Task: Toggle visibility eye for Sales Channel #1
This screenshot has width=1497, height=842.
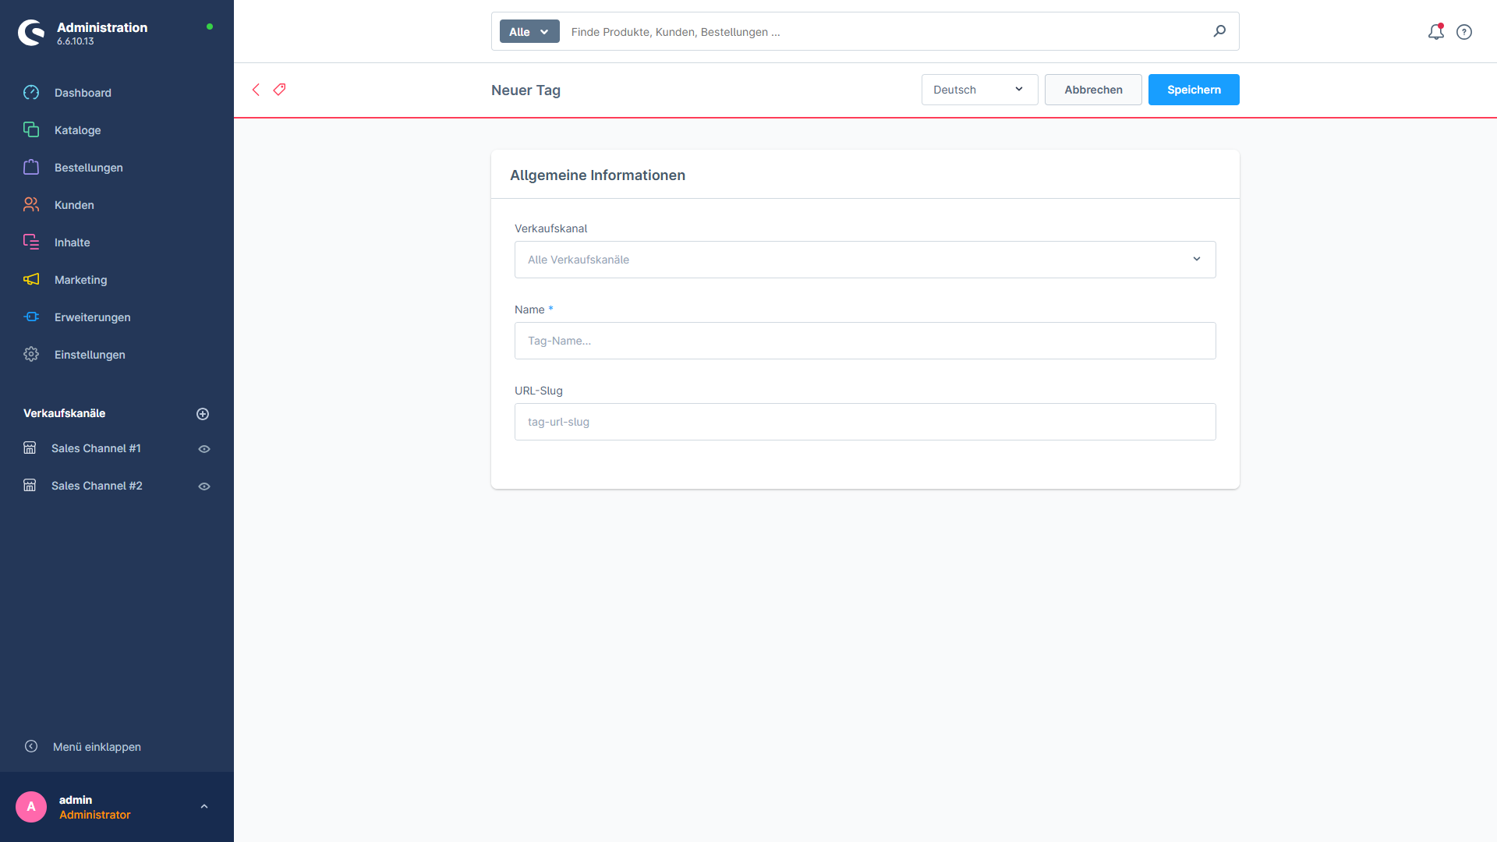Action: click(x=204, y=449)
